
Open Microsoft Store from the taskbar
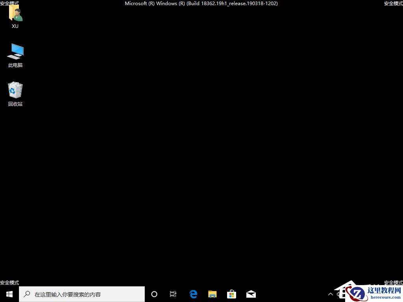pyautogui.click(x=231, y=294)
